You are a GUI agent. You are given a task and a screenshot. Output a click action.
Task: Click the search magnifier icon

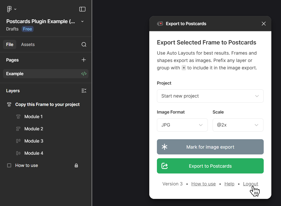[x=84, y=44]
